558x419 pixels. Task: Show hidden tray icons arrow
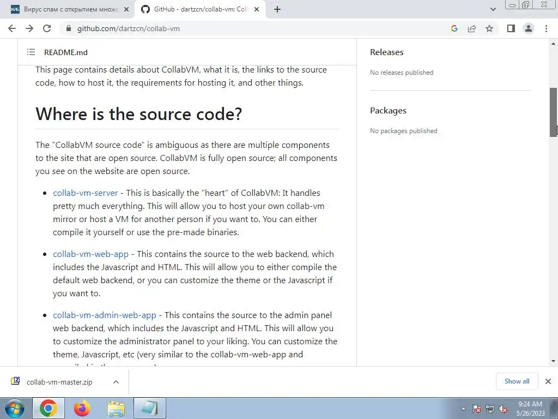click(x=463, y=409)
